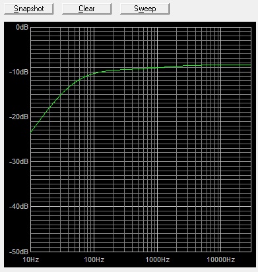Click the Snapshot button
258x272 pixels.
pos(28,9)
